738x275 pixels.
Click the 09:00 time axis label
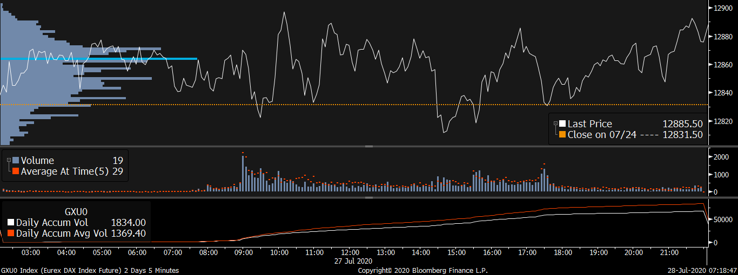pyautogui.click(x=244, y=252)
